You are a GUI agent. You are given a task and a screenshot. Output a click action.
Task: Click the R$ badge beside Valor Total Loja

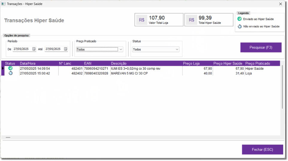142,20
